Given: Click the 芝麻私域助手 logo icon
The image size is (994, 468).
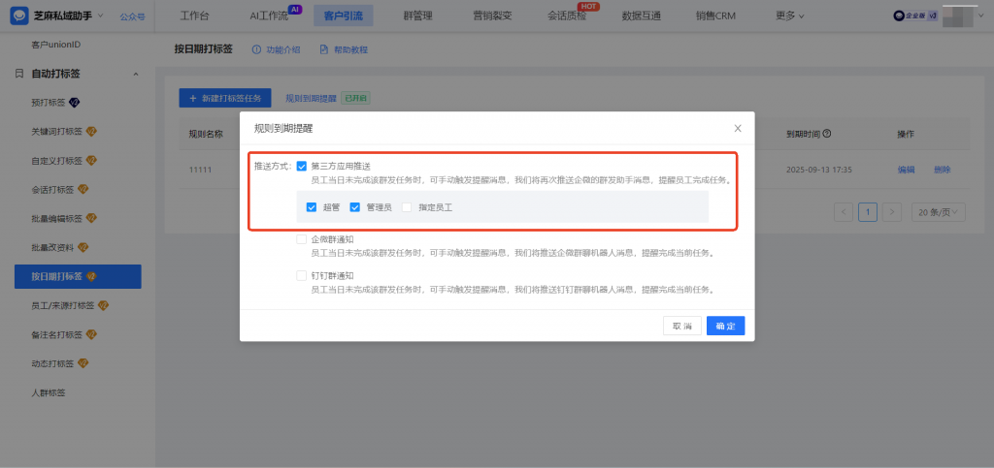Looking at the screenshot, I should [x=17, y=16].
